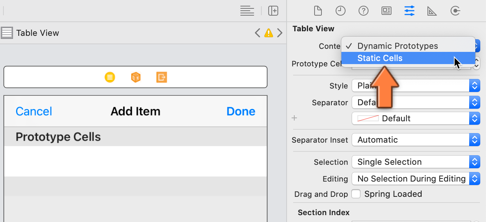Click the Cancel bar button
The width and height of the screenshot is (486, 222).
(x=34, y=111)
